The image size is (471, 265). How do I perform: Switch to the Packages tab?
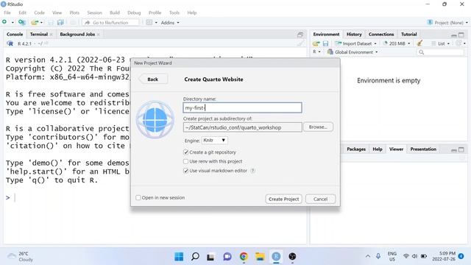click(356, 149)
